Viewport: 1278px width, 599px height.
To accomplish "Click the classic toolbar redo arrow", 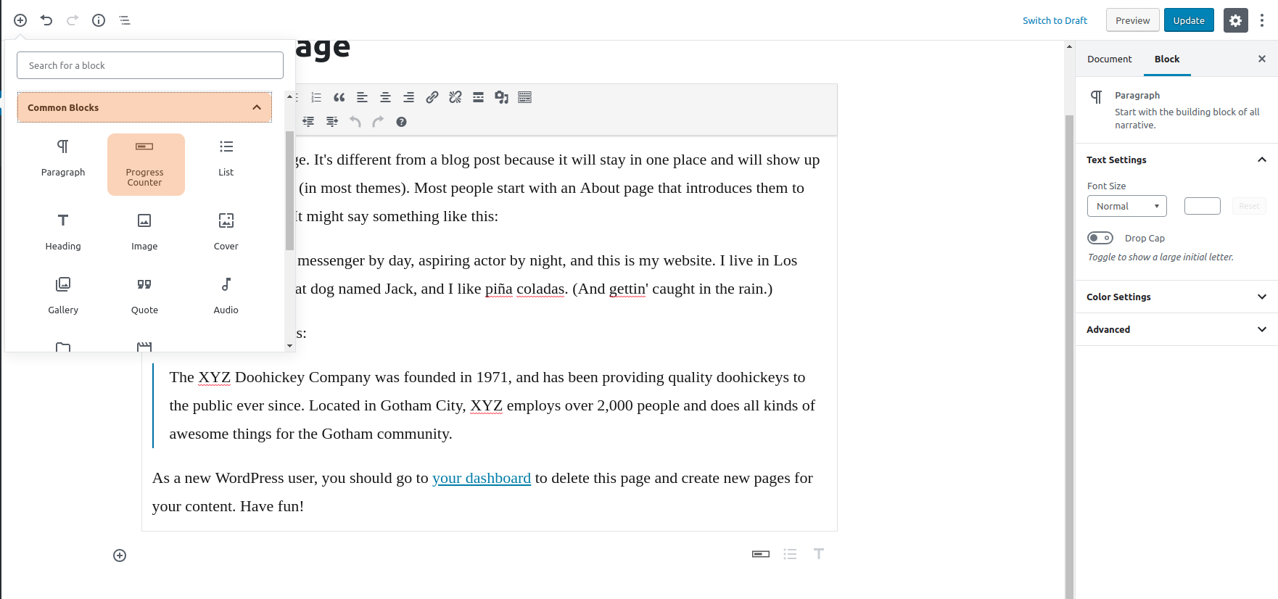I will pyautogui.click(x=379, y=122).
